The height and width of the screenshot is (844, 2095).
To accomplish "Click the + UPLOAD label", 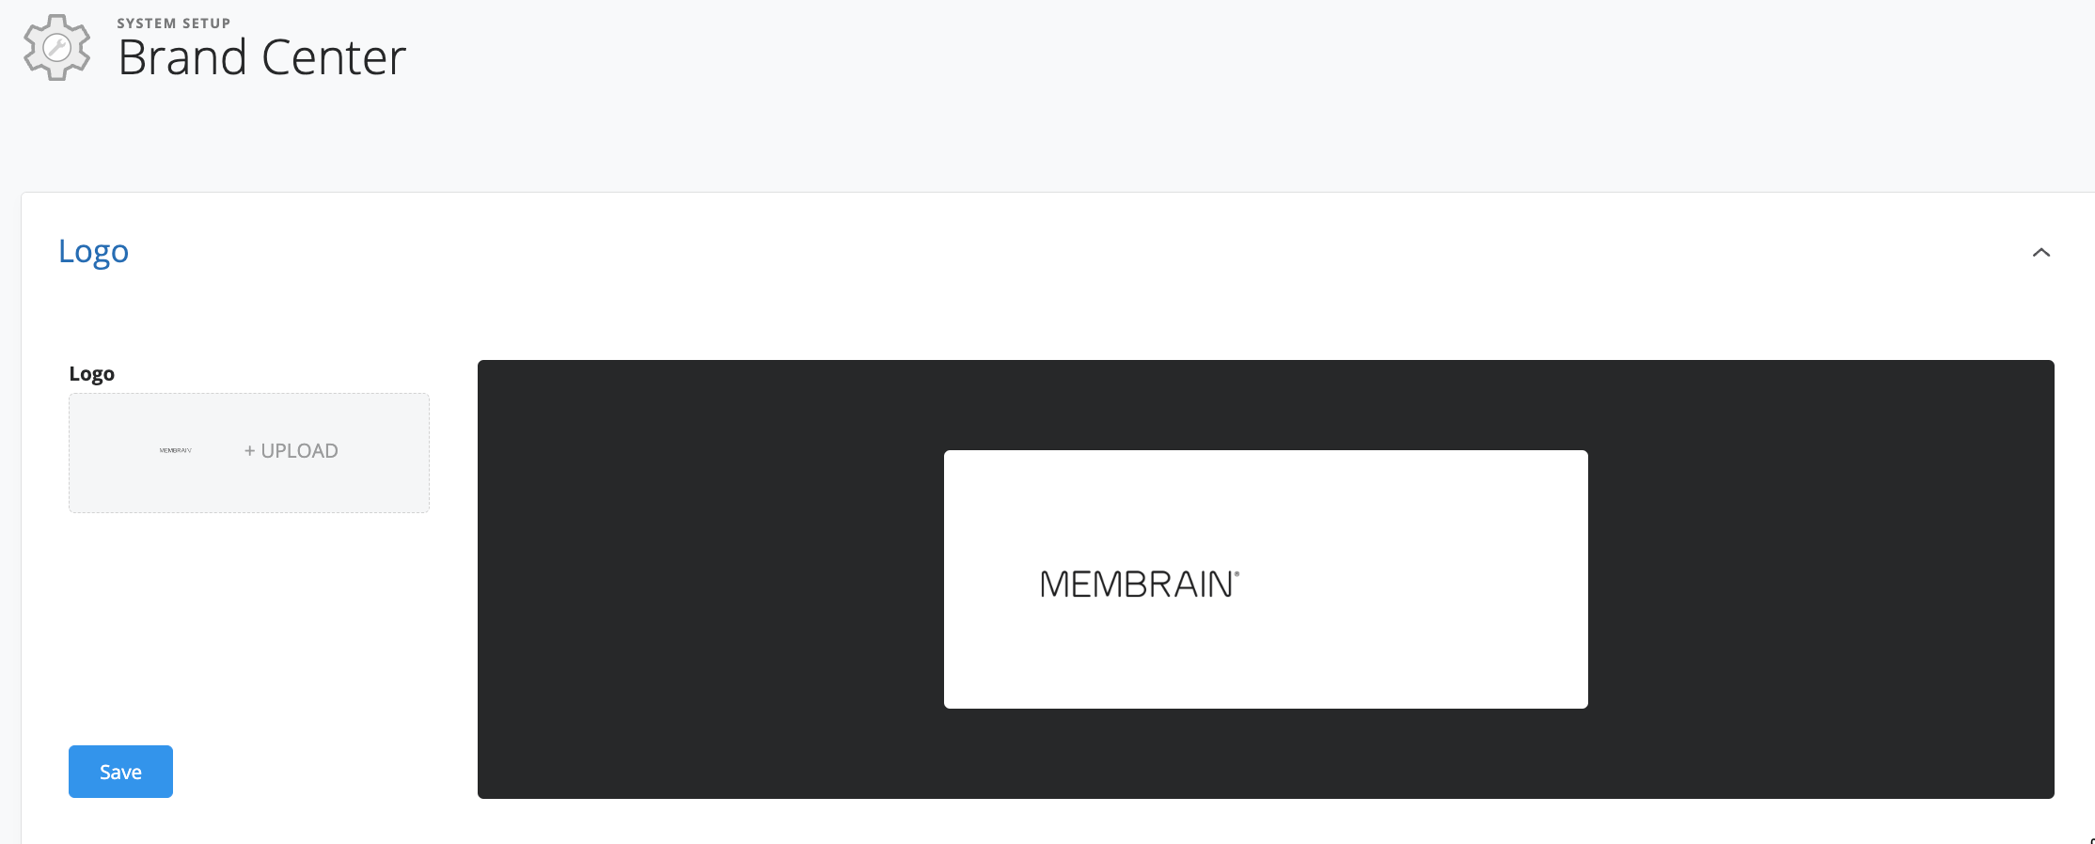I will pos(291,451).
